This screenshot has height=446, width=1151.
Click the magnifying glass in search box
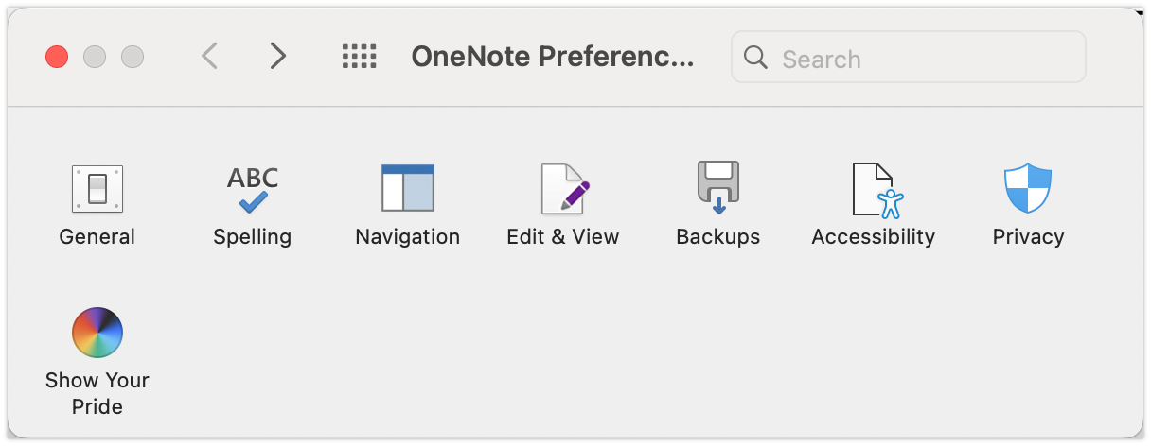click(x=755, y=58)
